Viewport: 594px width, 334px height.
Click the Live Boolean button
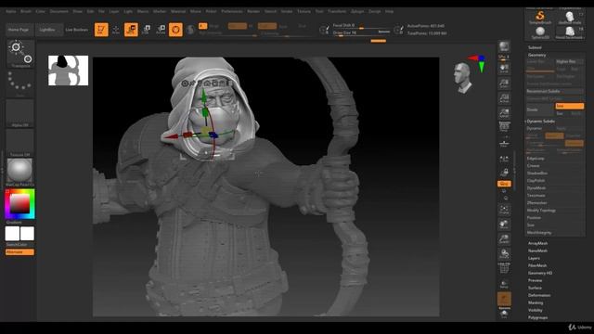pos(76,30)
